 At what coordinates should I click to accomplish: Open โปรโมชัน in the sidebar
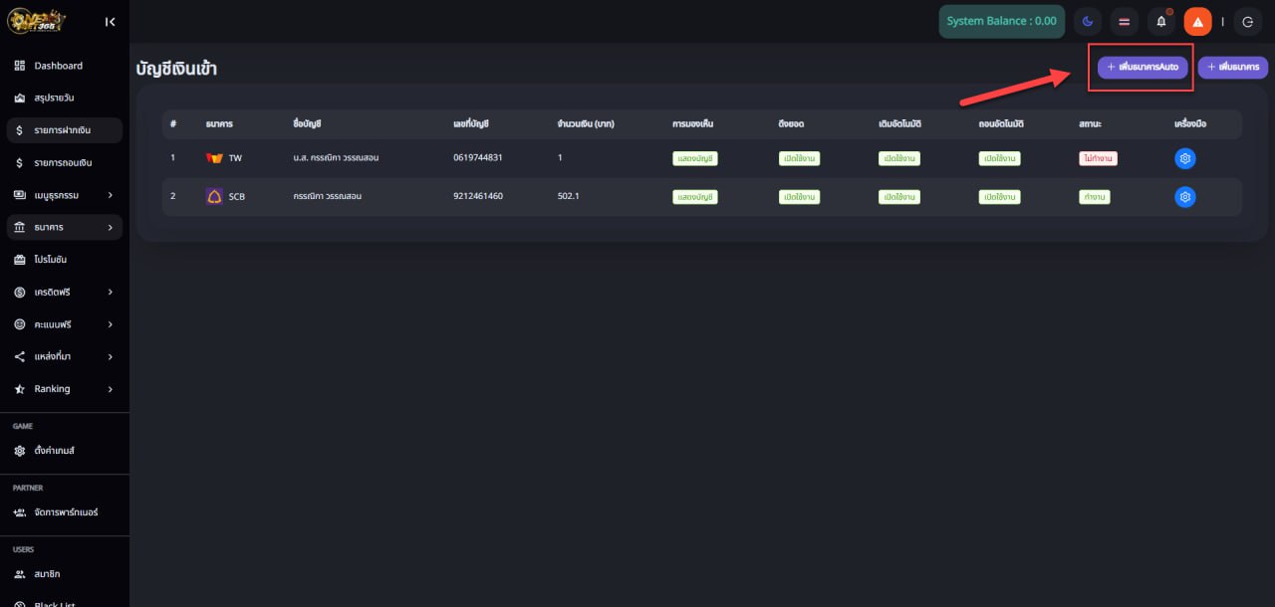50,260
